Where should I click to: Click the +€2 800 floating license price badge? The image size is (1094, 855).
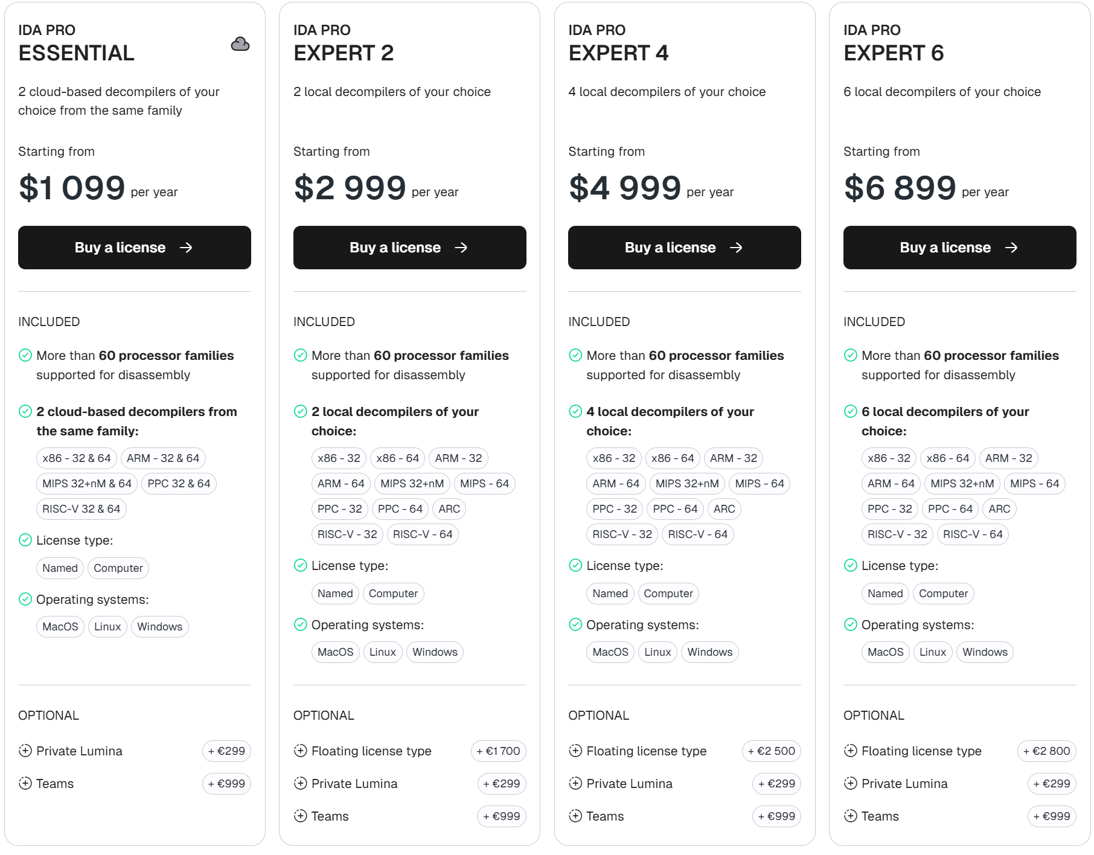click(1046, 751)
